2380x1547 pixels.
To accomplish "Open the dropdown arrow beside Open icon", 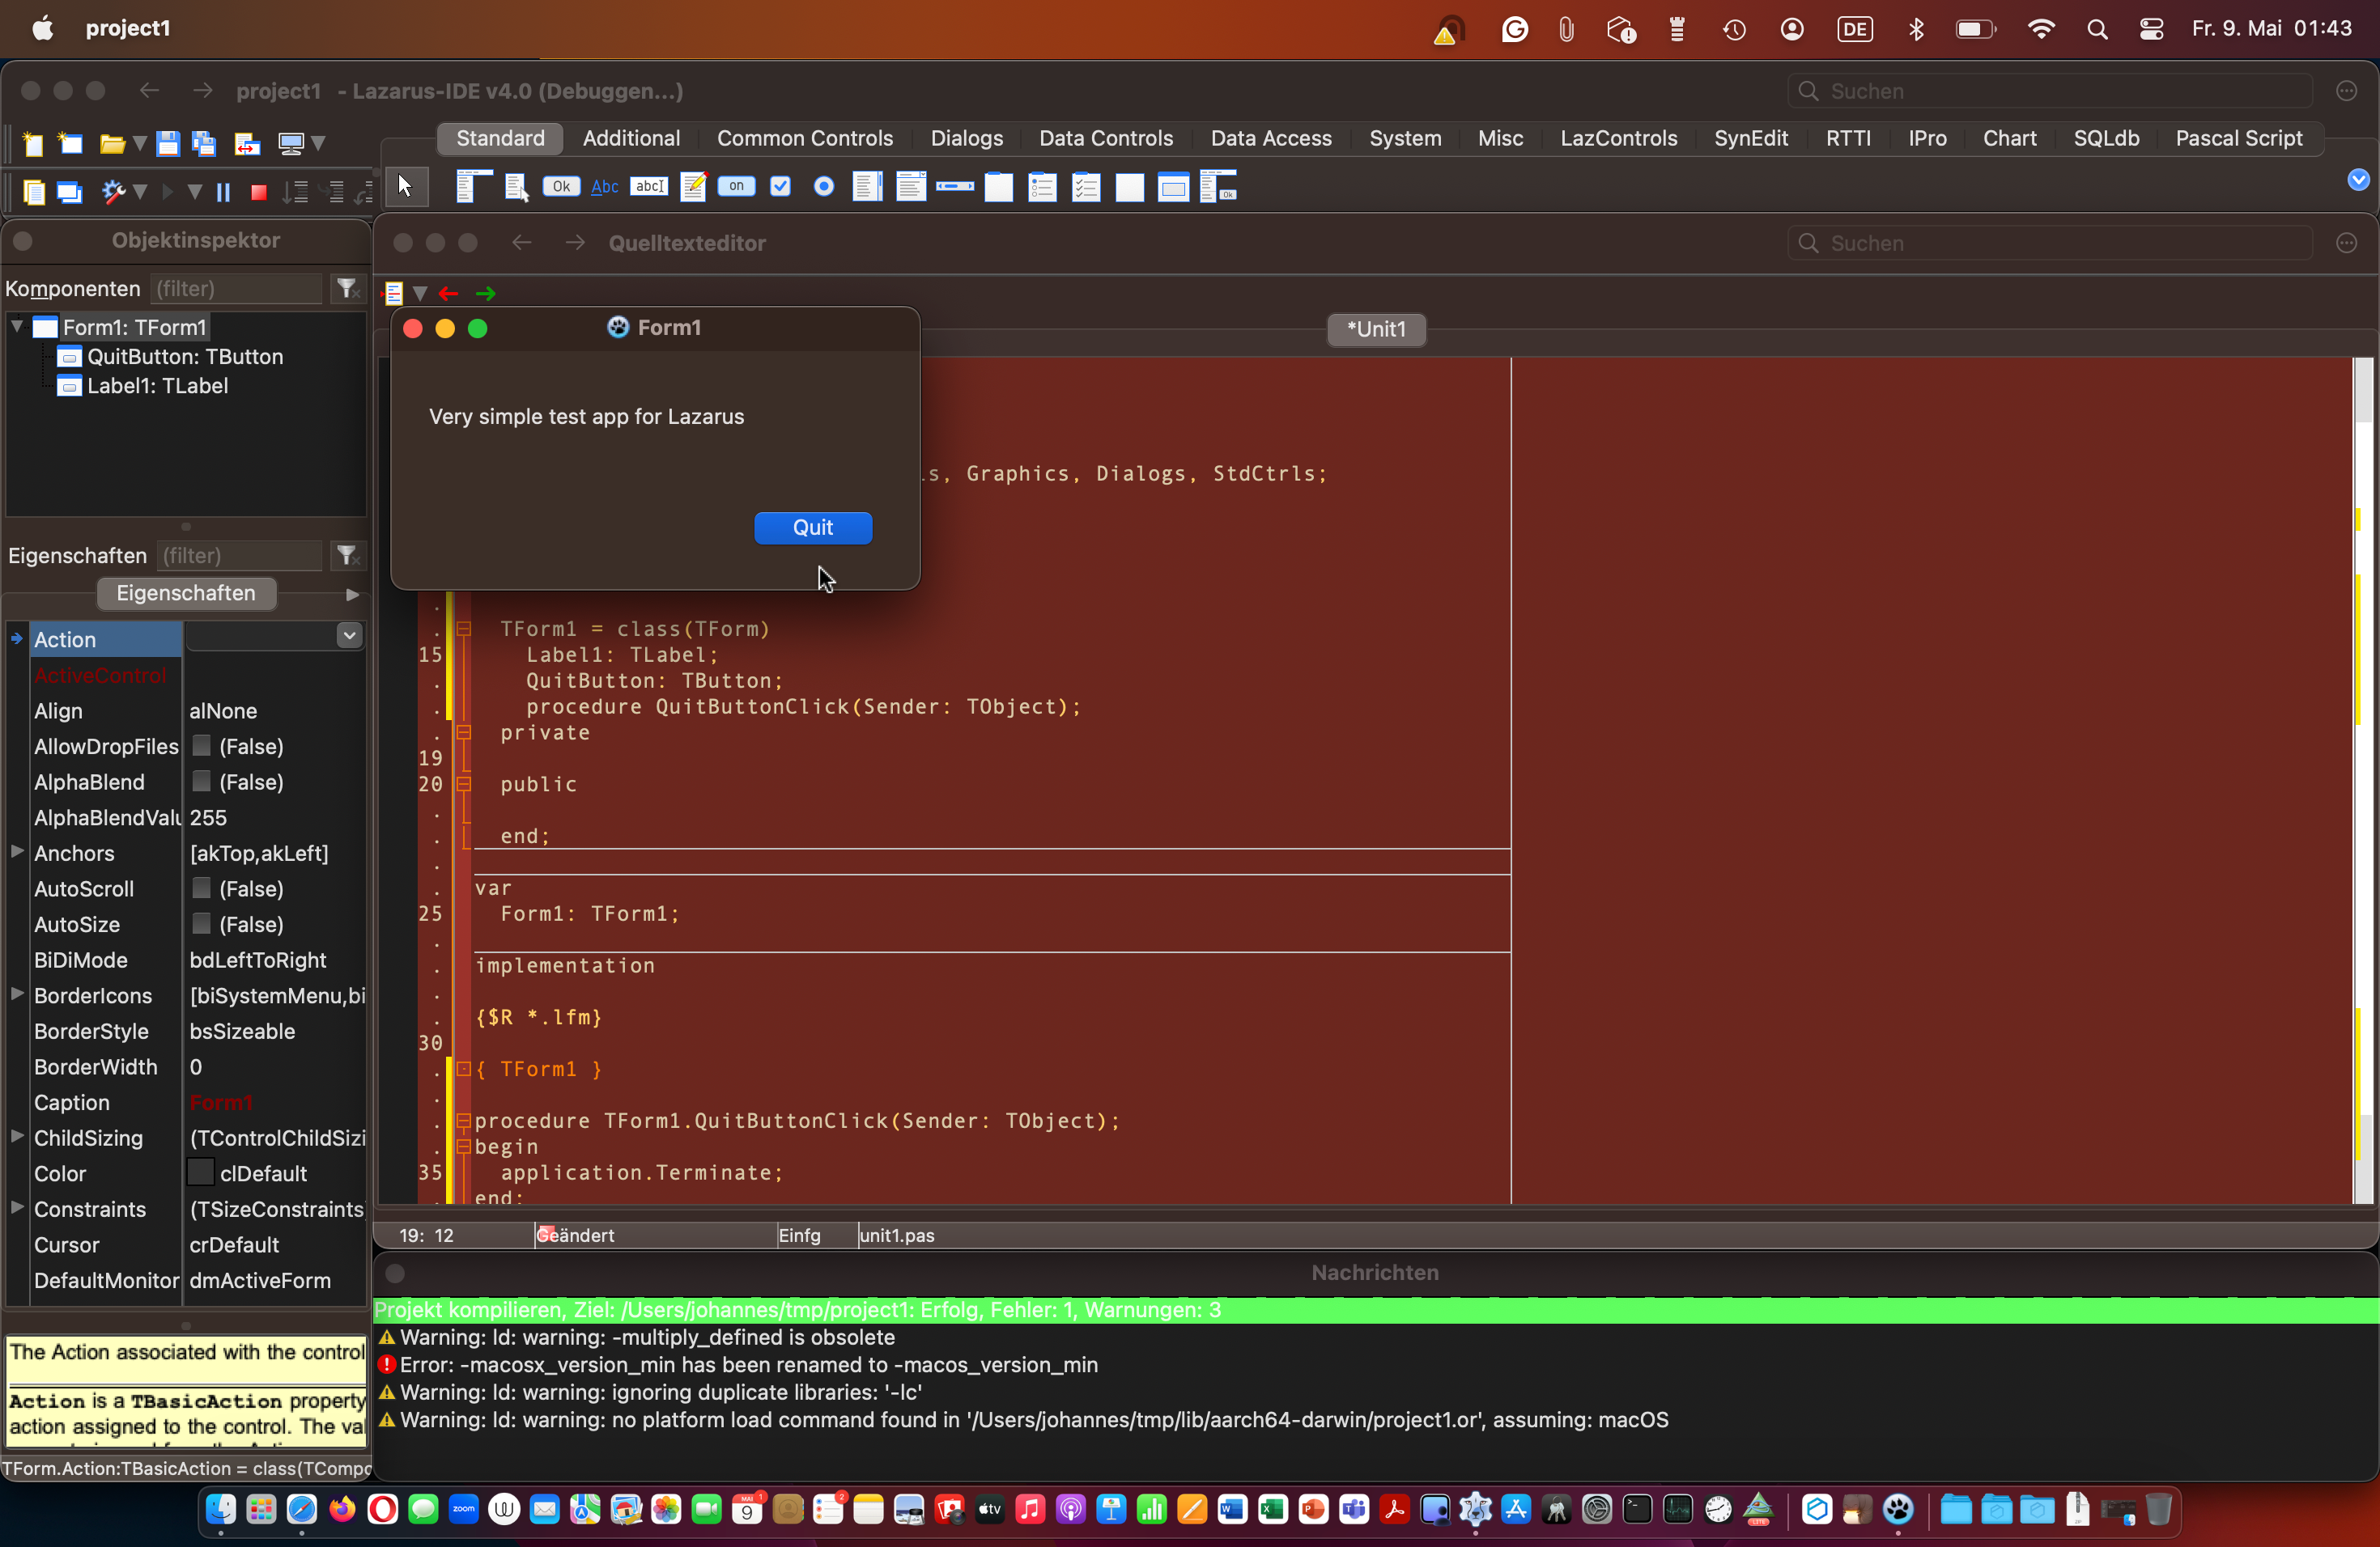I will point(140,144).
